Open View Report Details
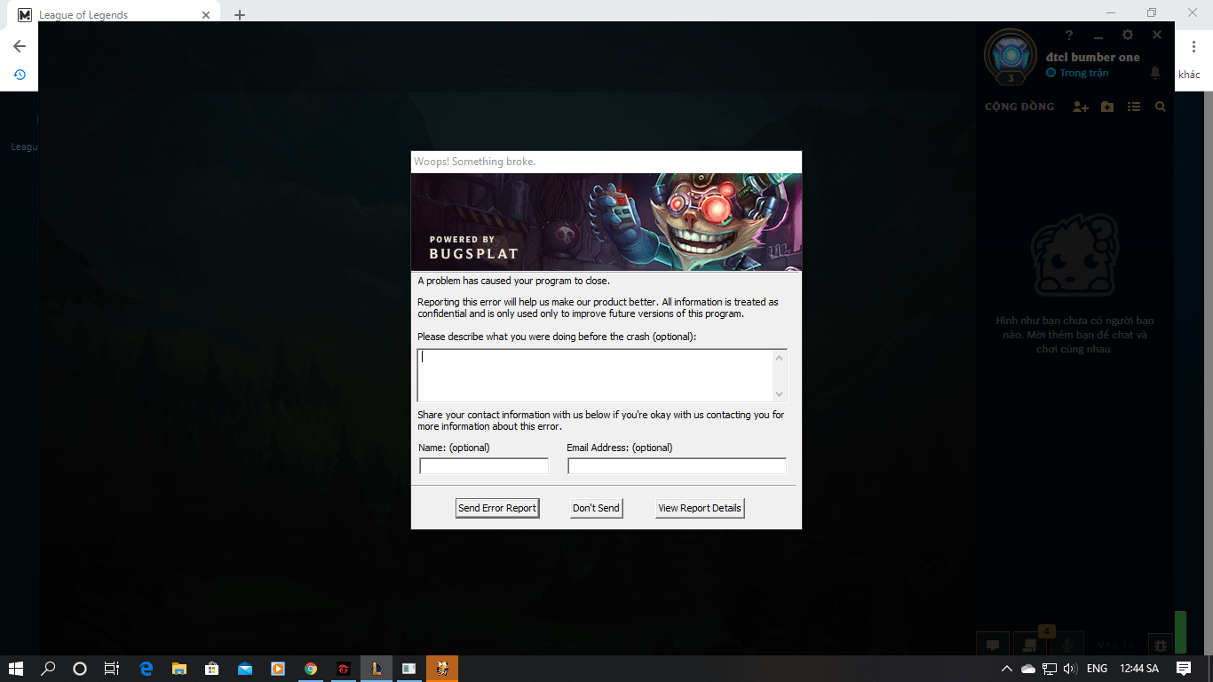The image size is (1213, 682). (699, 508)
